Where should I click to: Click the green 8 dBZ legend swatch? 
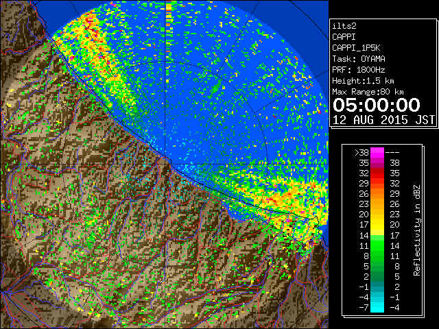click(377, 256)
